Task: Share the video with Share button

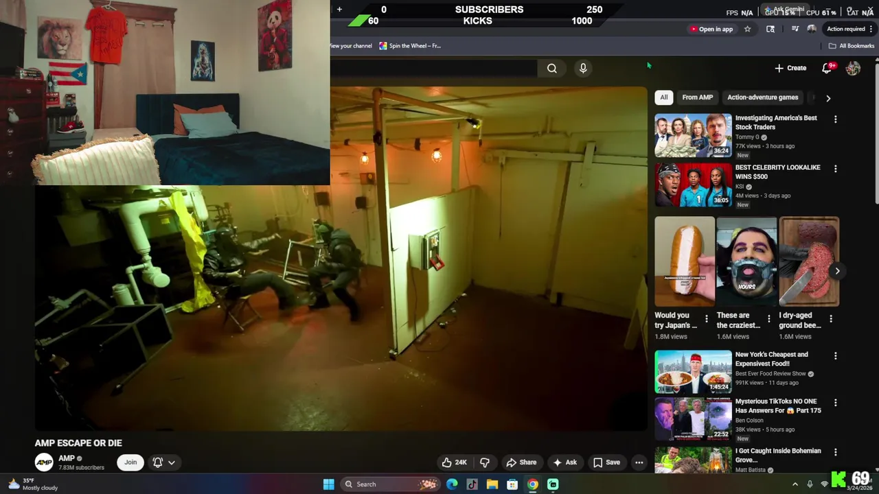Action: (521, 462)
